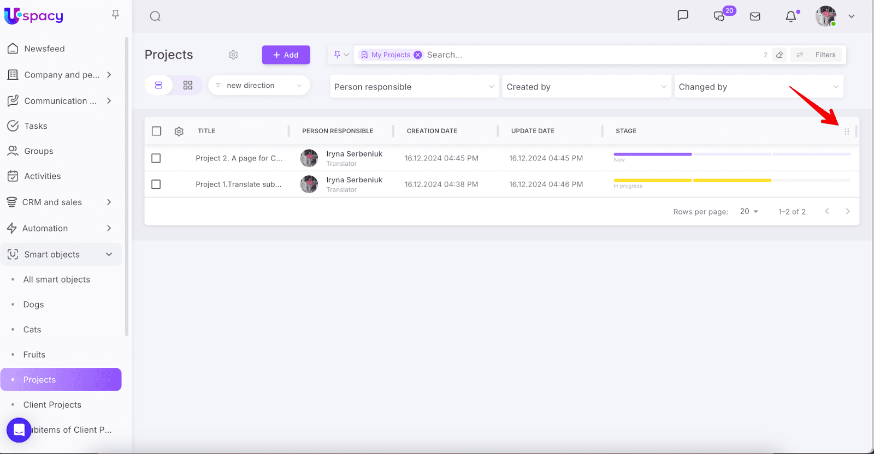Open the chat bubble icon in header
The image size is (874, 454).
point(683,15)
